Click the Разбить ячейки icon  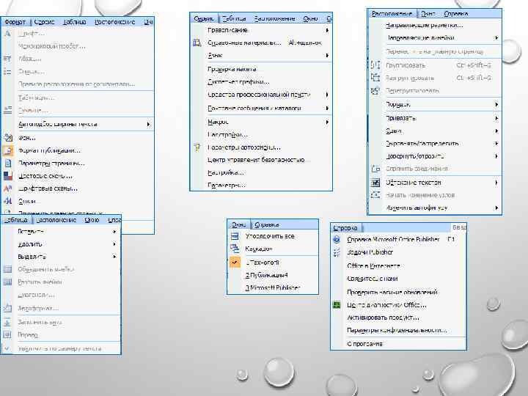7,282
